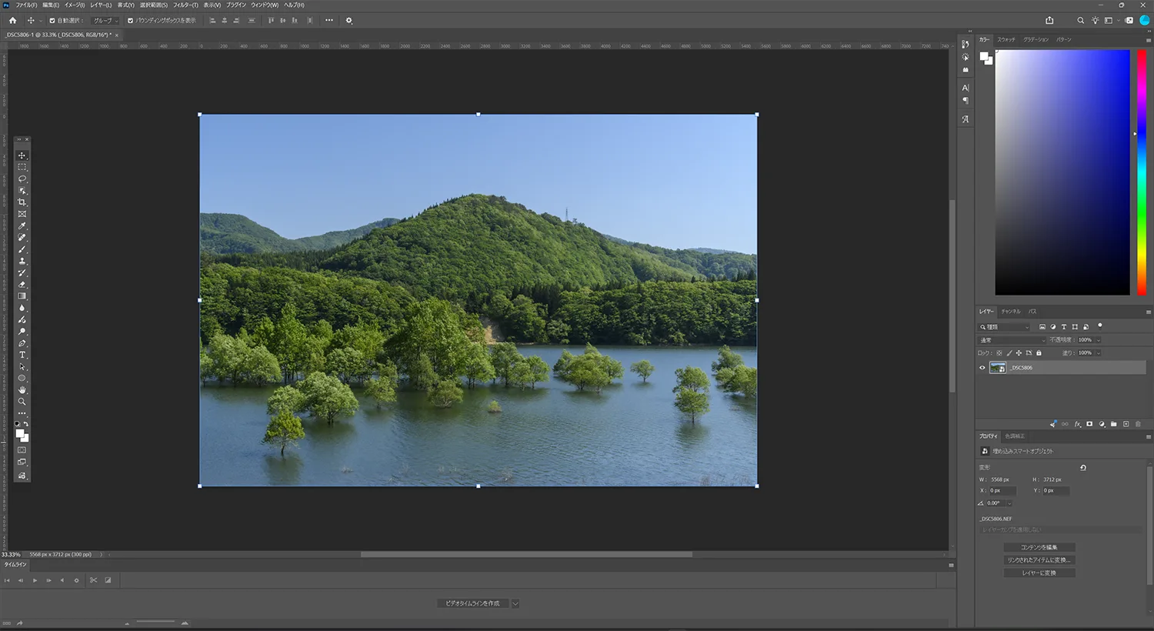
Task: Select the Clone Stamp tool
Action: (22, 261)
